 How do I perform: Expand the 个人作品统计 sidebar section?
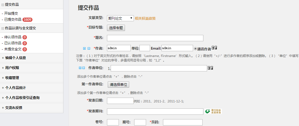[16, 88]
